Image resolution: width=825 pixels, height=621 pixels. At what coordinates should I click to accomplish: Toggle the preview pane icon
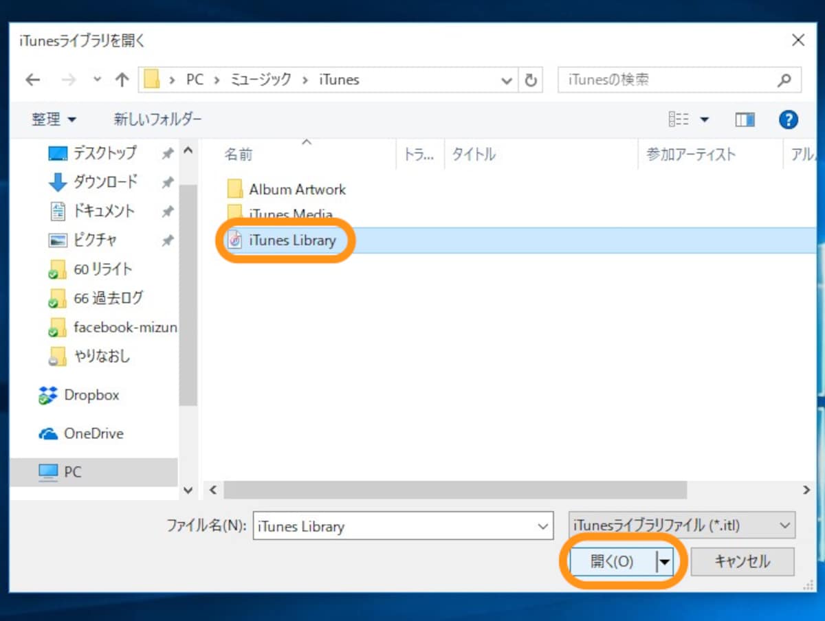pyautogui.click(x=745, y=120)
